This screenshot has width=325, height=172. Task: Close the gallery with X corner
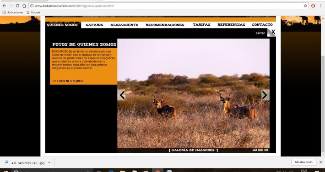271,33
